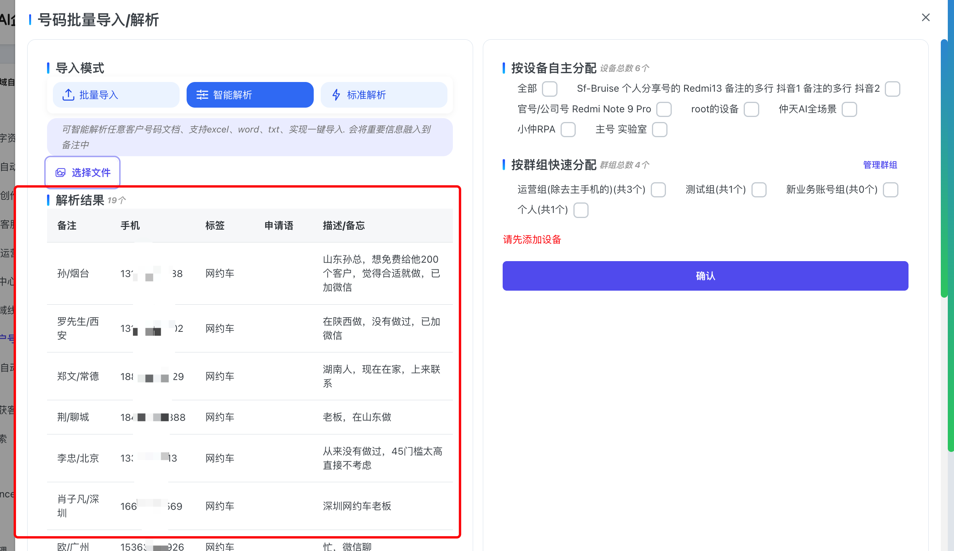Tick the 测试组(共1个) checkbox
The image size is (954, 551).
click(758, 190)
